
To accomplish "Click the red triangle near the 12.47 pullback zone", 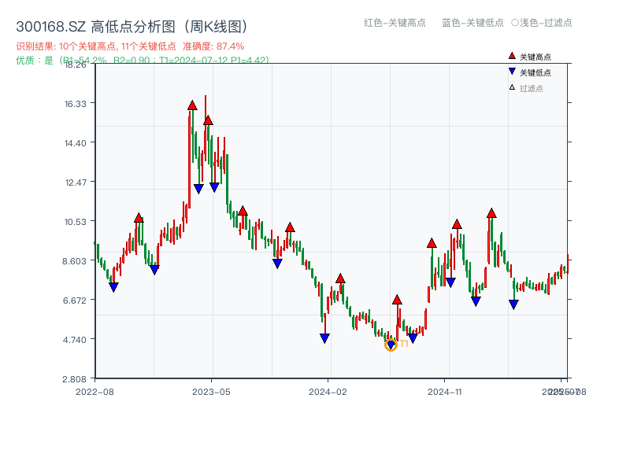I will 206,122.
